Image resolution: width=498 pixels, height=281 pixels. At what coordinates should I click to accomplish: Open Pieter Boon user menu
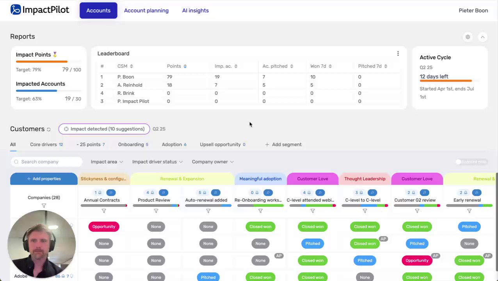click(x=473, y=11)
